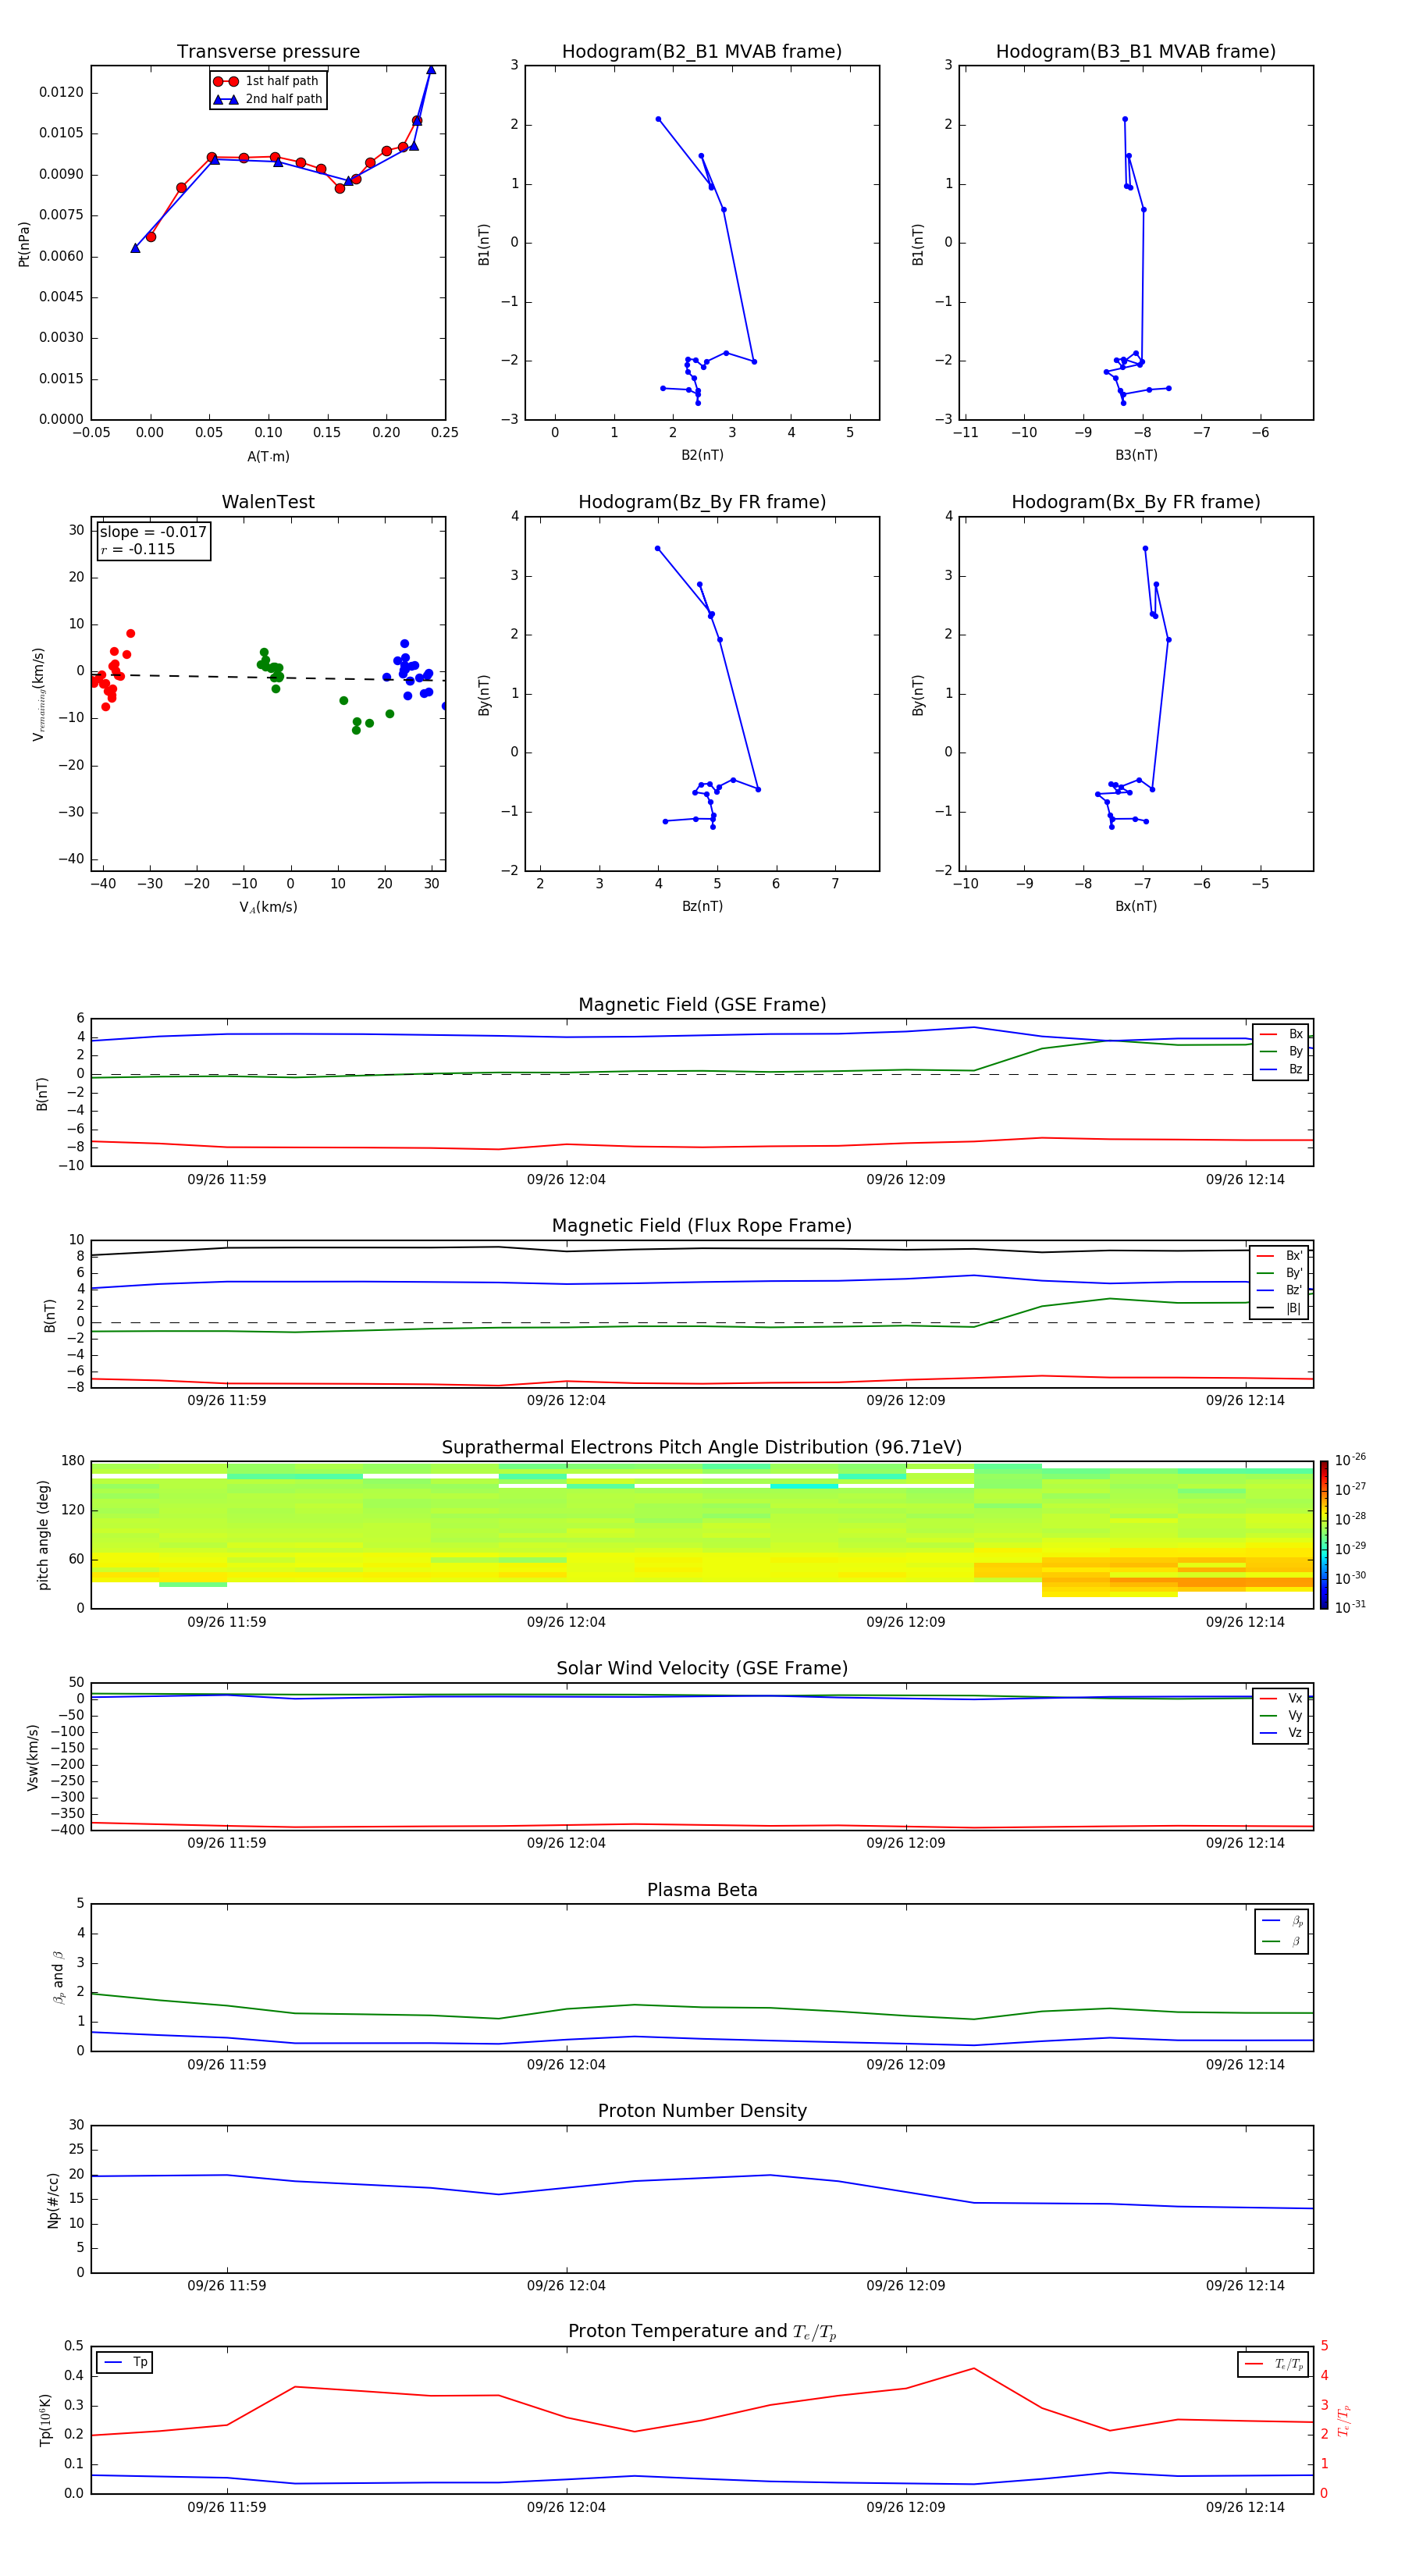Click the 'Transverse pressure' plot title
This screenshot has width=1405, height=2576.
click(268, 52)
